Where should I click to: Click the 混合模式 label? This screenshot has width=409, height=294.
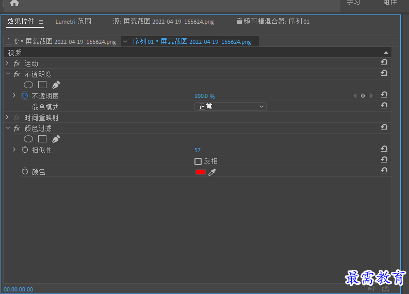pos(45,107)
